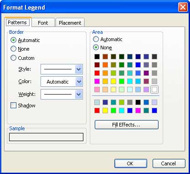The height and width of the screenshot is (174, 190).
Task: Click the Cancel button
Action: tap(169, 163)
